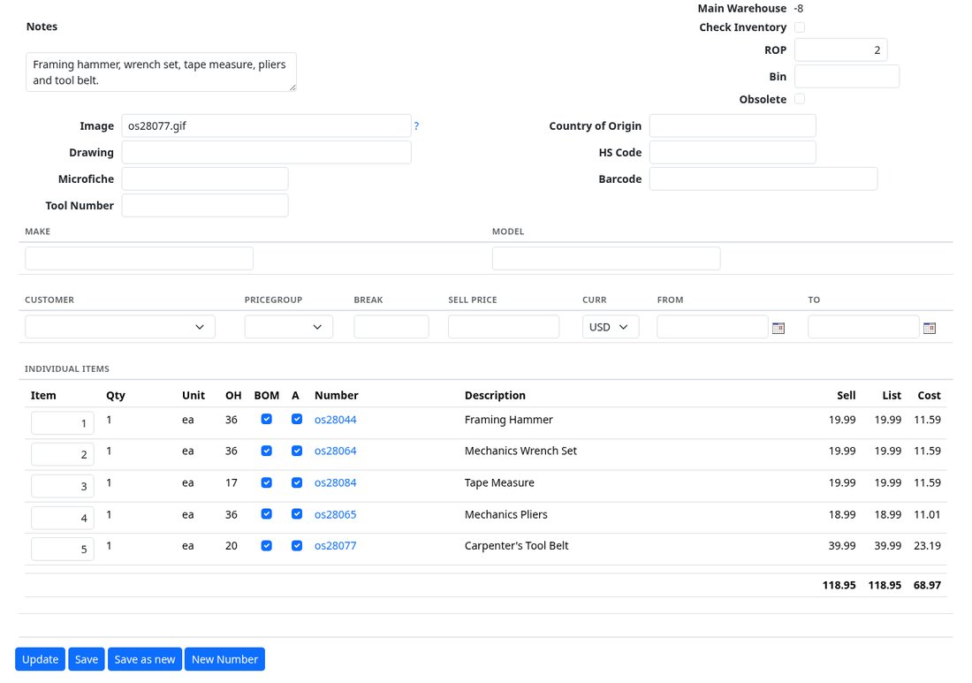The image size is (972, 683).
Task: Click the HS Code input field
Action: [733, 153]
